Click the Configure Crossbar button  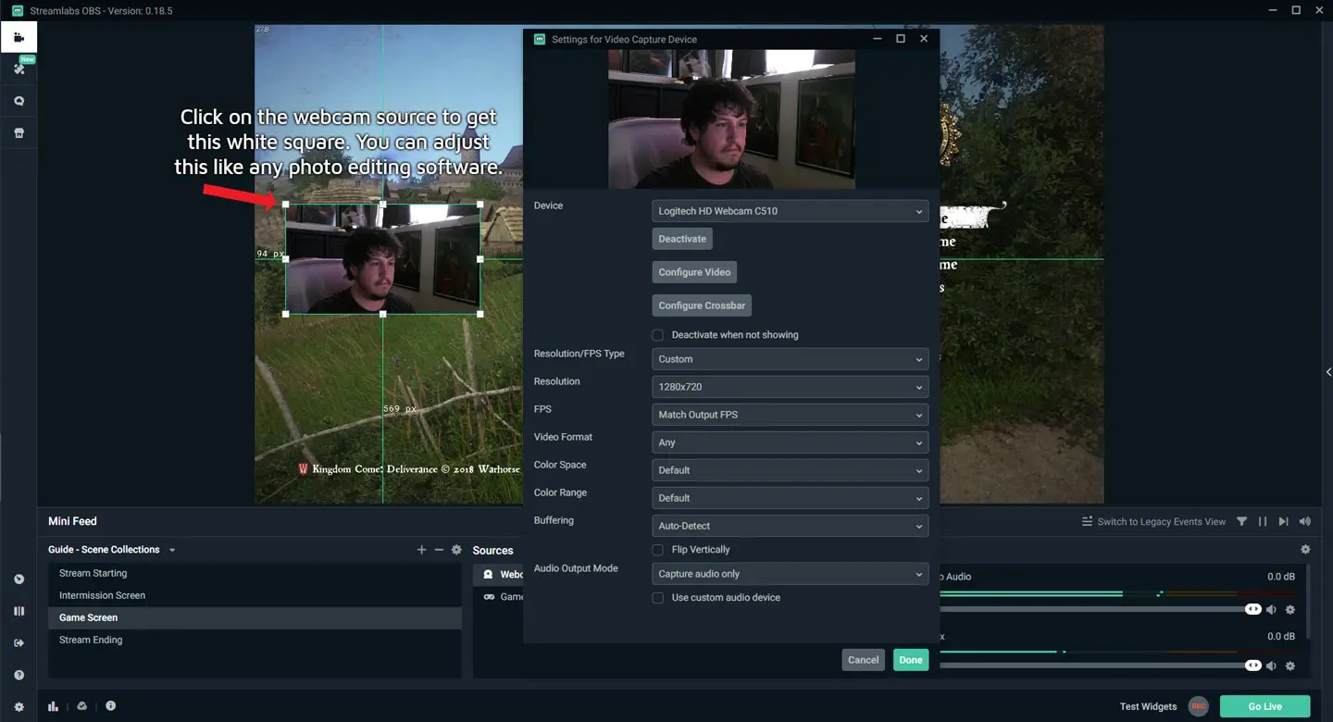702,305
